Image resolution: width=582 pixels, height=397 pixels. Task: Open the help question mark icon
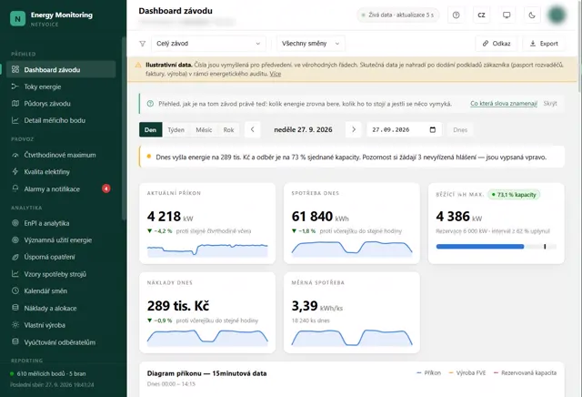coord(456,15)
